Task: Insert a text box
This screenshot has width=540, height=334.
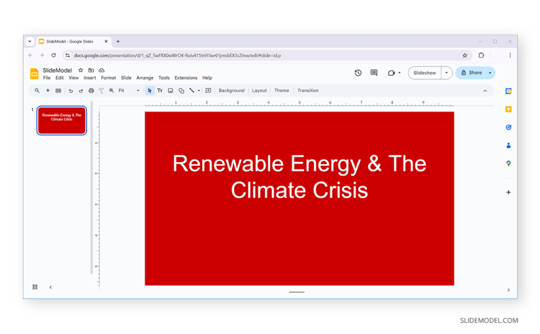Action: tap(160, 91)
